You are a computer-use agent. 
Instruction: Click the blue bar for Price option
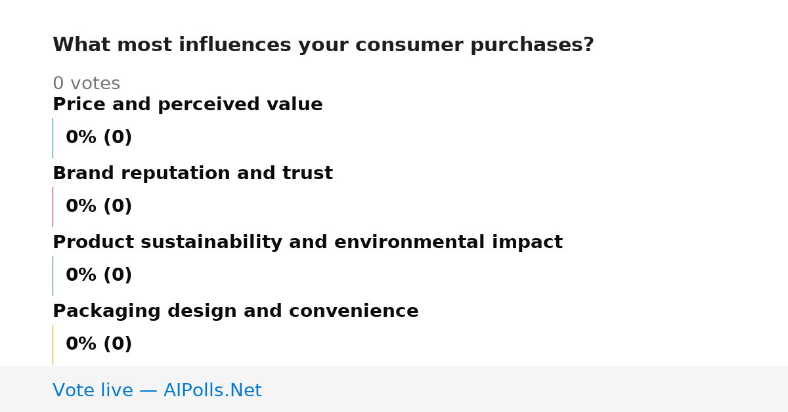click(53, 138)
